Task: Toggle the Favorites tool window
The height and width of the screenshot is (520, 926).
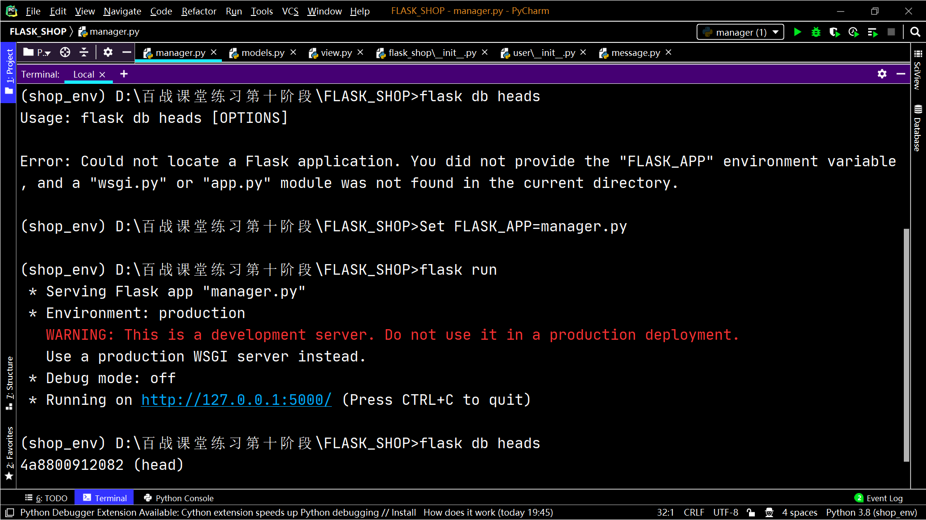Action: pyautogui.click(x=9, y=453)
